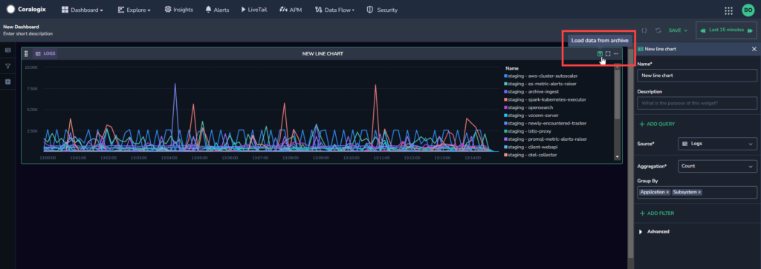761x269 pixels.
Task: Open the Source Logs dropdown
Action: point(717,144)
